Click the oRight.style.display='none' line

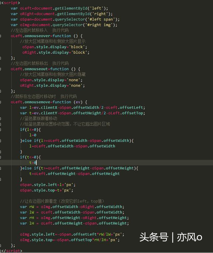52,86
